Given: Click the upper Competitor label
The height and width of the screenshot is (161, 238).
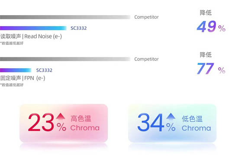Looking at the screenshot, I should click(146, 17).
